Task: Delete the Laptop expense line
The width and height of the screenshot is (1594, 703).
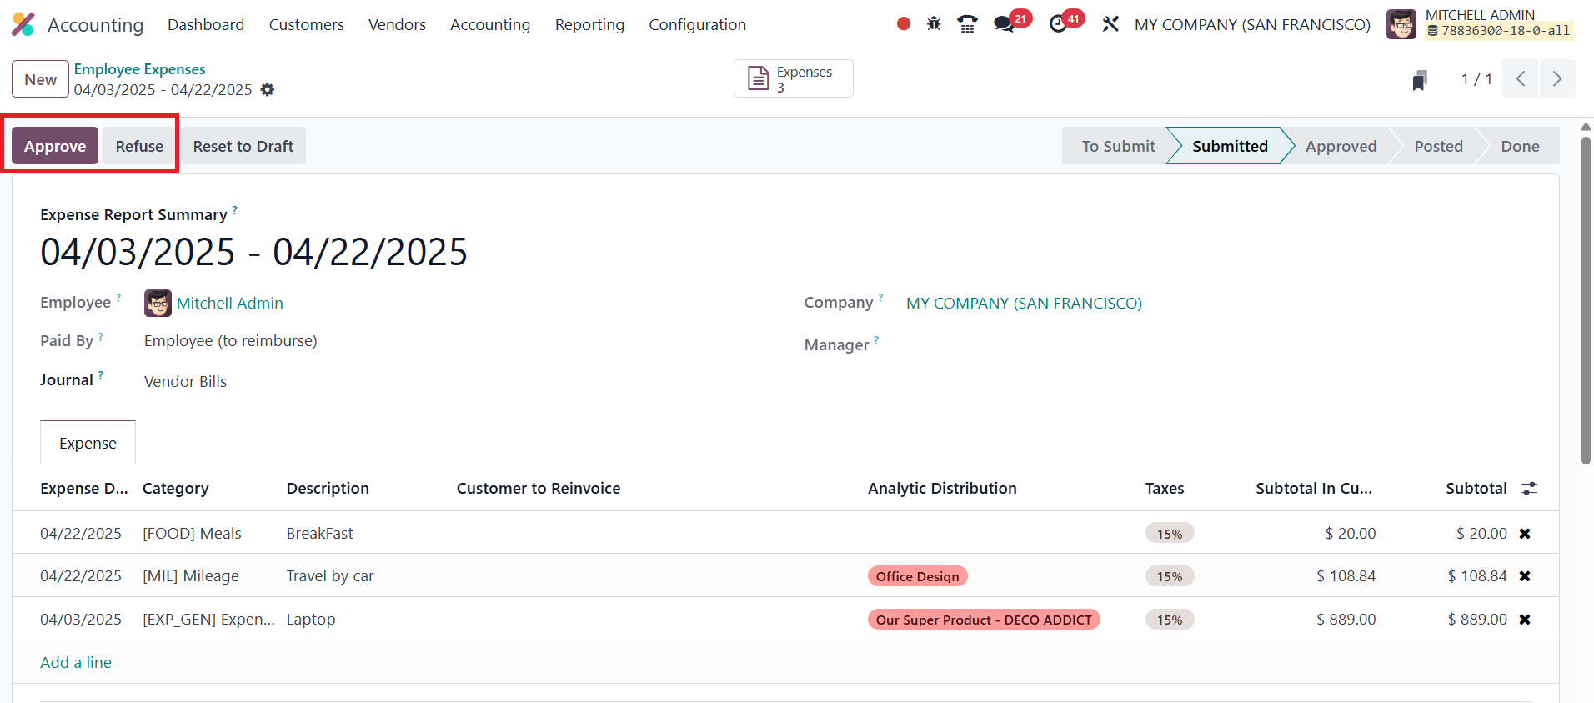Action: (1525, 620)
